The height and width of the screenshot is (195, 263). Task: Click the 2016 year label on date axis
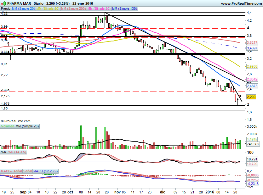(x=210, y=192)
